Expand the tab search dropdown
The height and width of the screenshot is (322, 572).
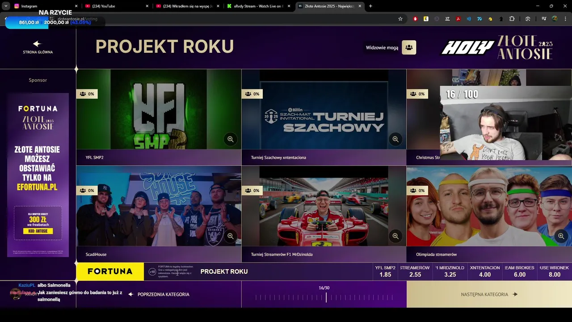[6, 6]
